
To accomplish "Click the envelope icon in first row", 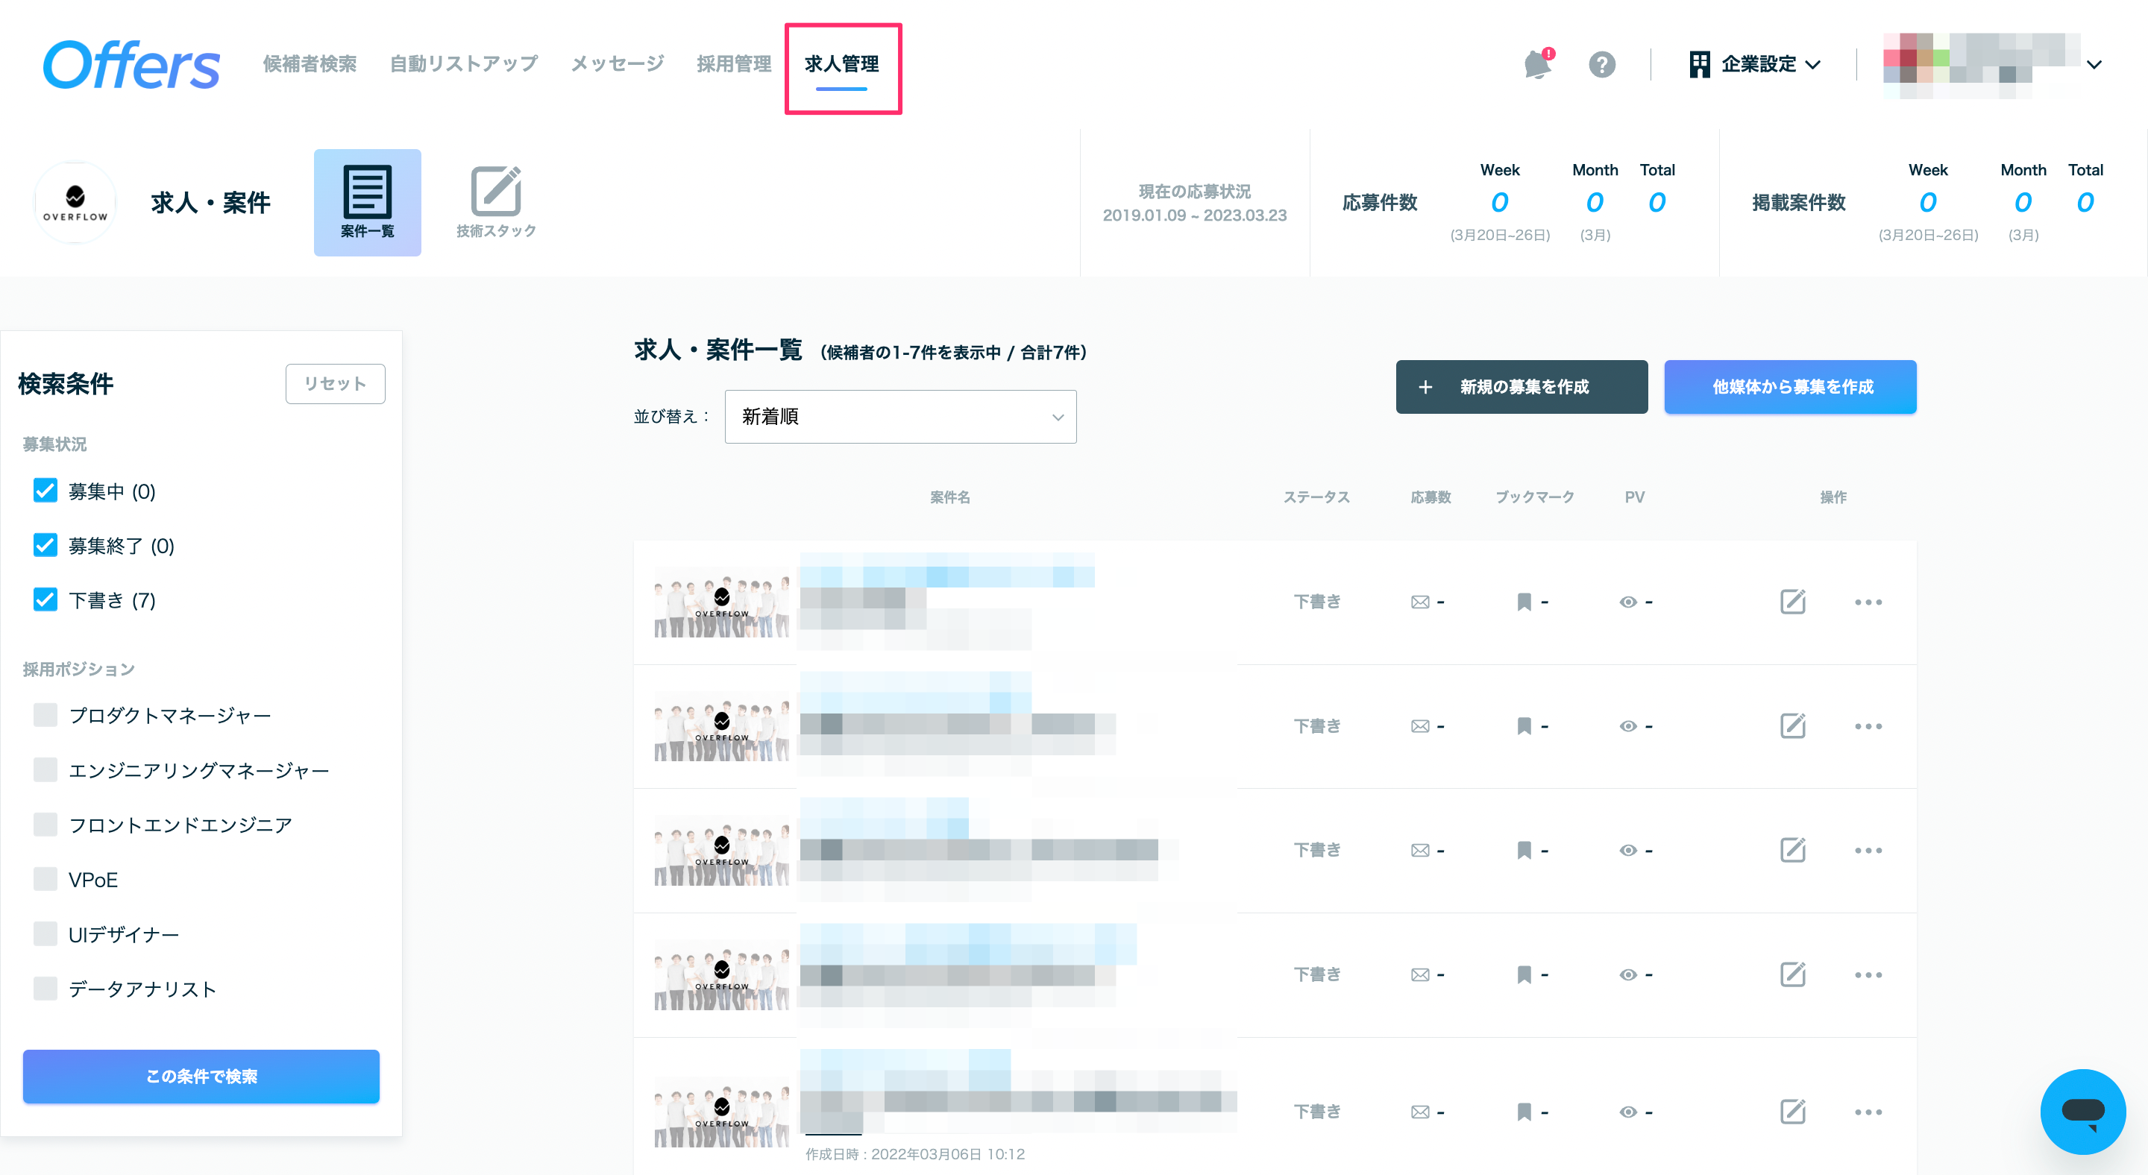I will (x=1420, y=602).
